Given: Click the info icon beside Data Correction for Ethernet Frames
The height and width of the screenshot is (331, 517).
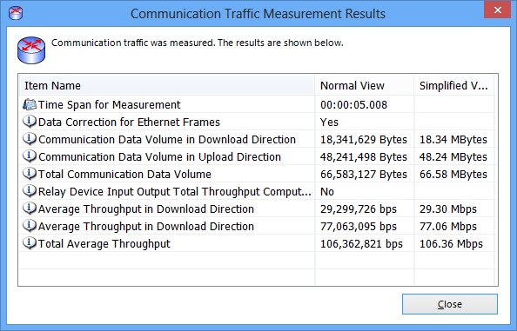Looking at the screenshot, I should point(30,122).
